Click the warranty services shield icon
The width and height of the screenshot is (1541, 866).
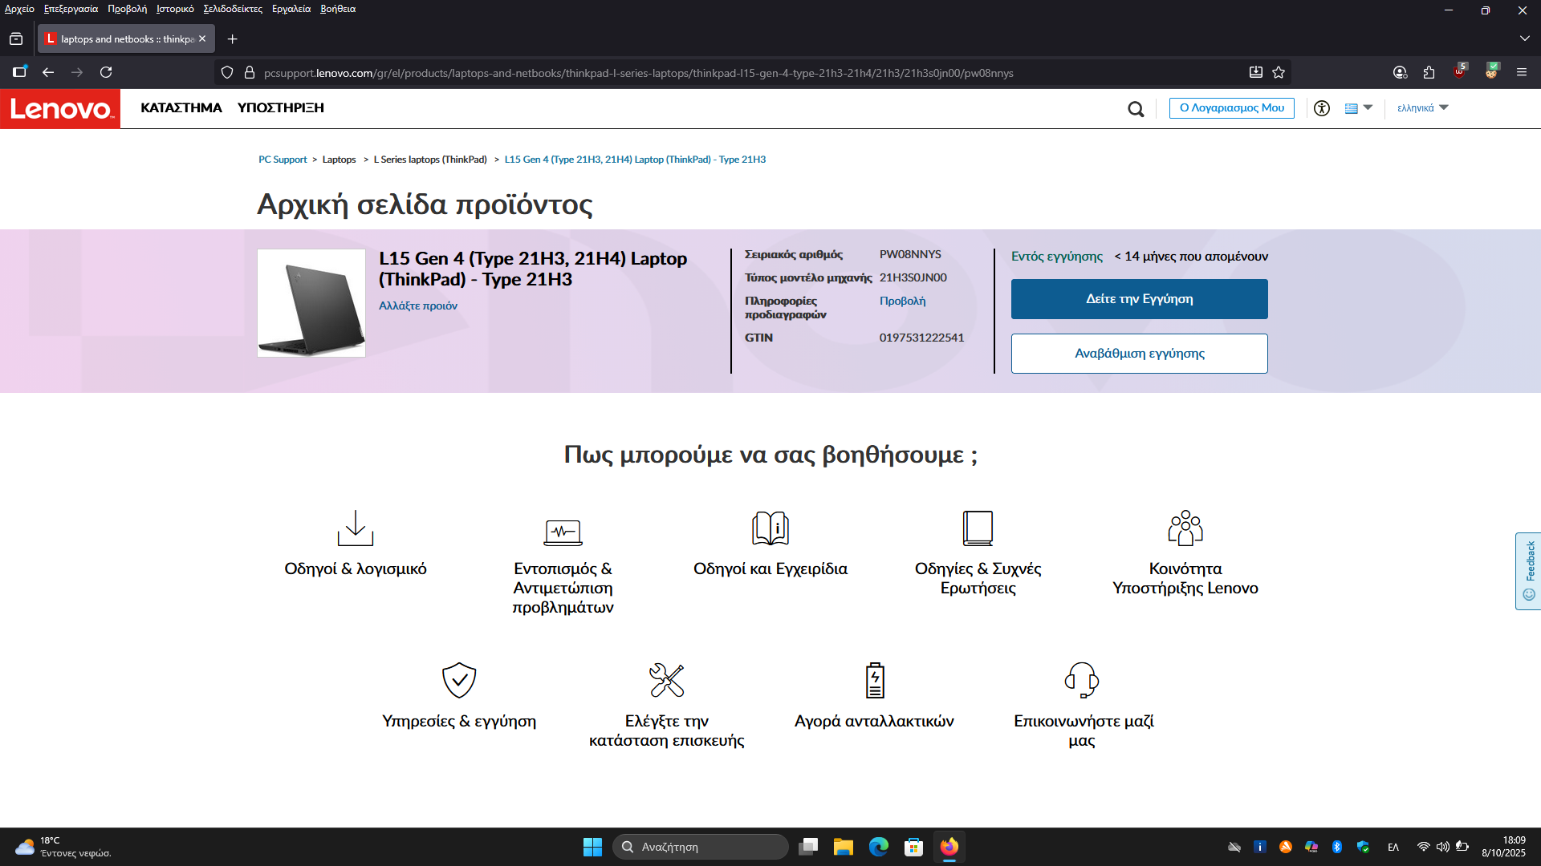coord(459,680)
